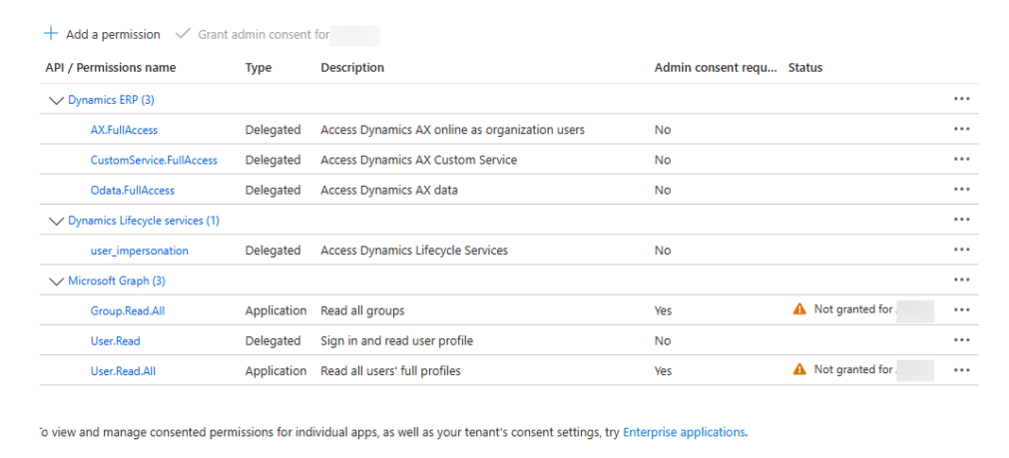The image size is (1009, 458).
Task: Click the Delegated type of user_impersonation
Action: pyautogui.click(x=273, y=250)
